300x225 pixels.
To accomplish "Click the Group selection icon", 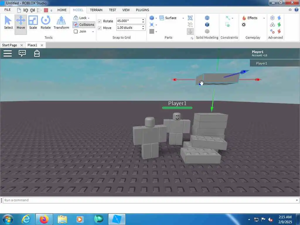I will click(190, 18).
